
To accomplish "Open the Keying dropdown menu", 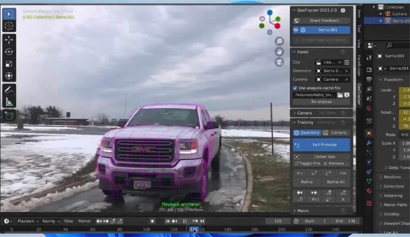I will point(51,221).
